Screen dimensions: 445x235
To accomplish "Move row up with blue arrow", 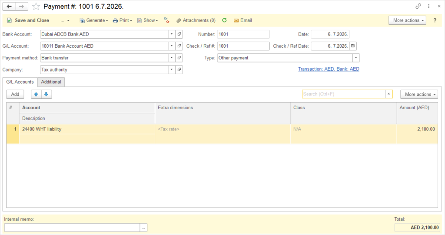I will point(36,94).
